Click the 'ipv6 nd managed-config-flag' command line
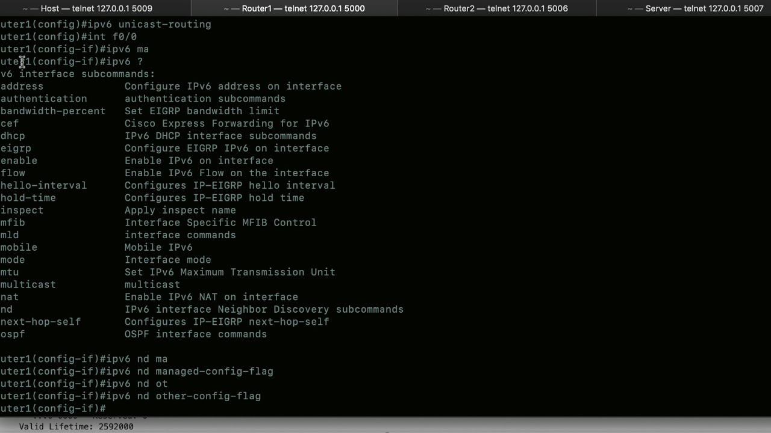 [137, 372]
